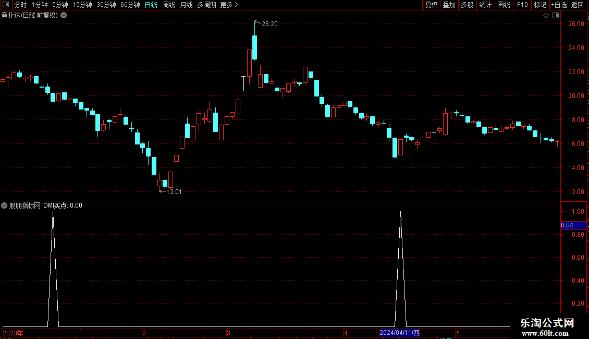Image resolution: width=589 pixels, height=339 pixels.
Task: Expand dropdown next to 竞业达 chart title
Action: pos(64,15)
